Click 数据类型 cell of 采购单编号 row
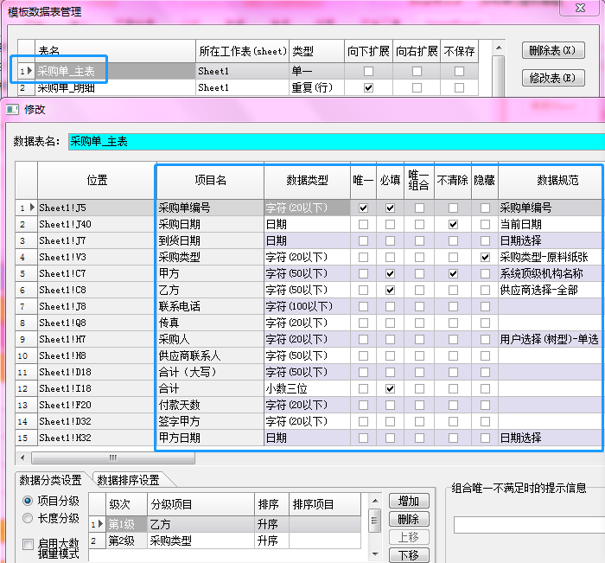This screenshot has width=605, height=563. coord(307,208)
